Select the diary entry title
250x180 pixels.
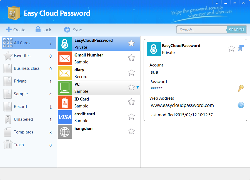pos(79,70)
